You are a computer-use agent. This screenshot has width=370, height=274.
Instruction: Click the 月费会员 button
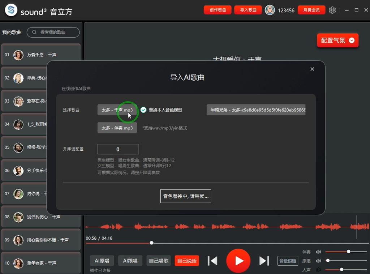[311, 10]
